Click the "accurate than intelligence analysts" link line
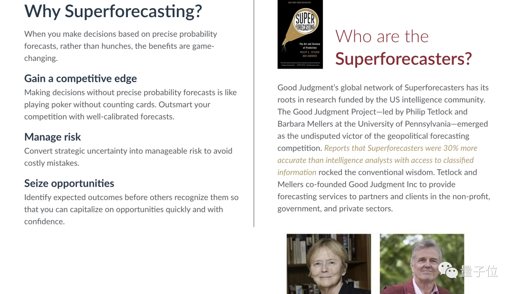 (x=375, y=160)
